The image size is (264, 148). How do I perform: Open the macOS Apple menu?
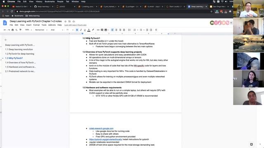(4, 2)
